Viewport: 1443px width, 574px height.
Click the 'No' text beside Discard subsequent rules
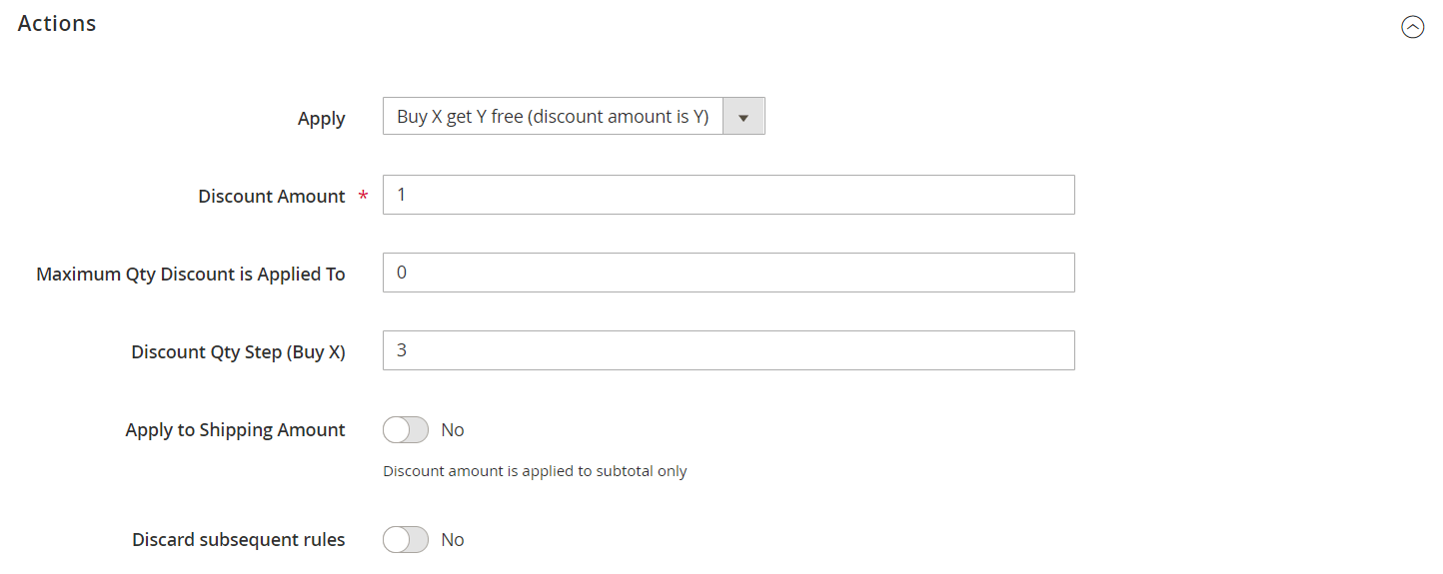pyautogui.click(x=453, y=540)
